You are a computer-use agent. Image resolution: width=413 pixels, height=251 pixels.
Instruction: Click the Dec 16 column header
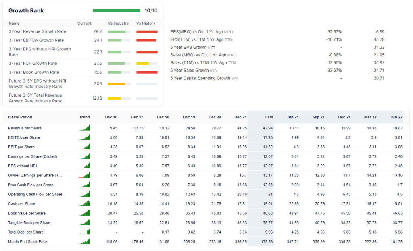point(111,117)
